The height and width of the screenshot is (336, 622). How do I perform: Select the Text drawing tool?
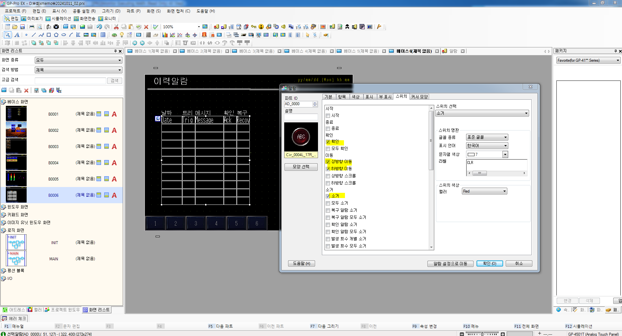tap(17, 35)
